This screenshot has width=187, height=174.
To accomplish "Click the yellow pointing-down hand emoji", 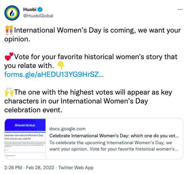I will pyautogui.click(x=61, y=65).
